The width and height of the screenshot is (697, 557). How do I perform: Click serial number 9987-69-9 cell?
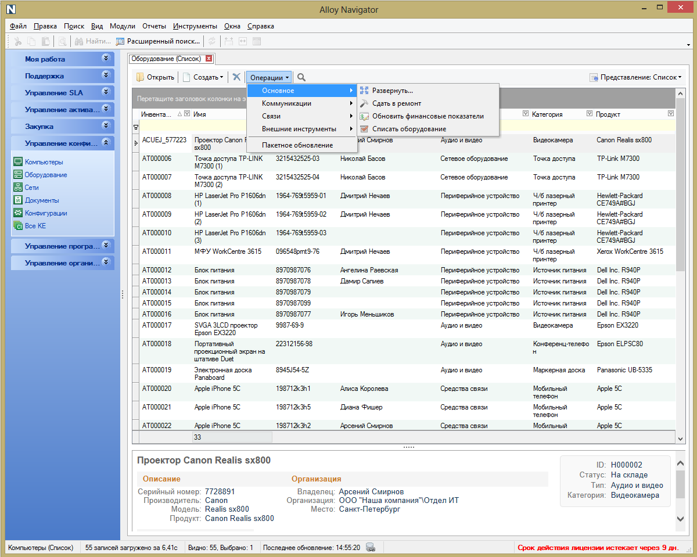point(289,325)
